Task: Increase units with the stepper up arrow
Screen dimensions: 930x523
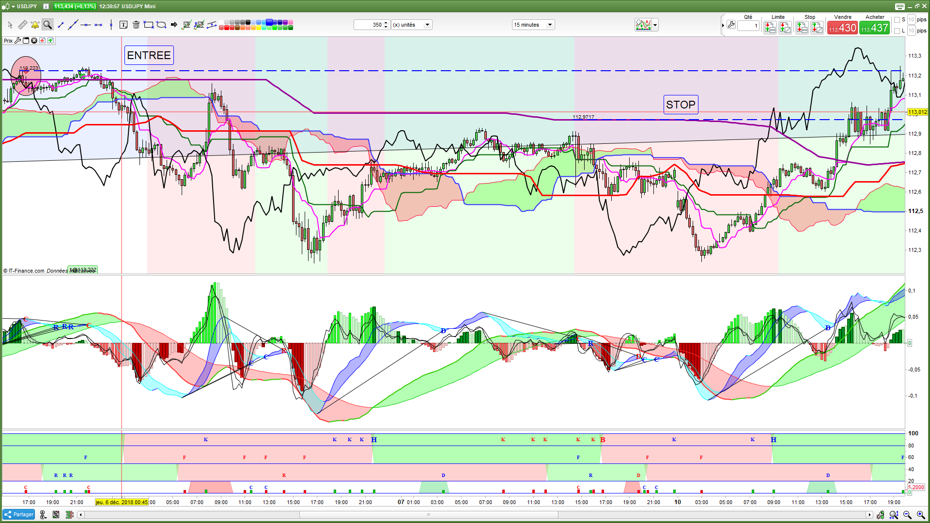Action: [386, 23]
